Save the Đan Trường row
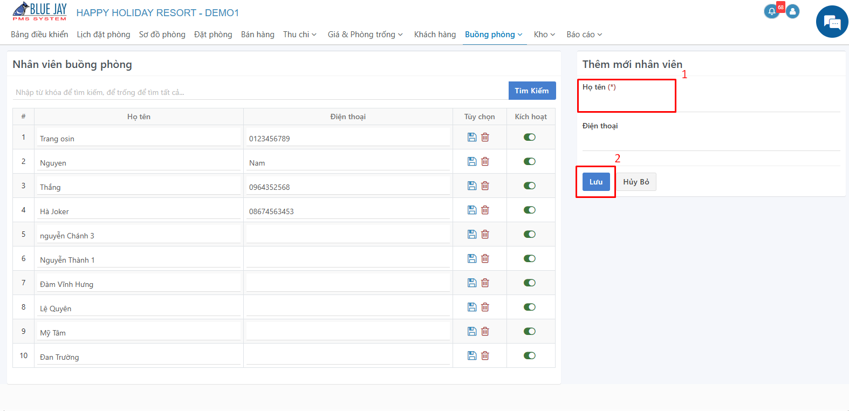 pyautogui.click(x=472, y=355)
